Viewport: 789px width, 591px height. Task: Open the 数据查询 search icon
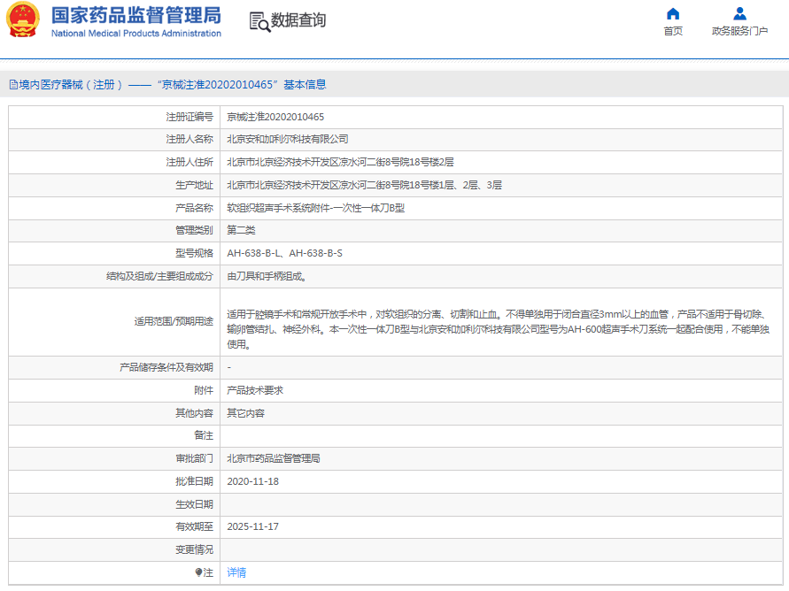[259, 21]
